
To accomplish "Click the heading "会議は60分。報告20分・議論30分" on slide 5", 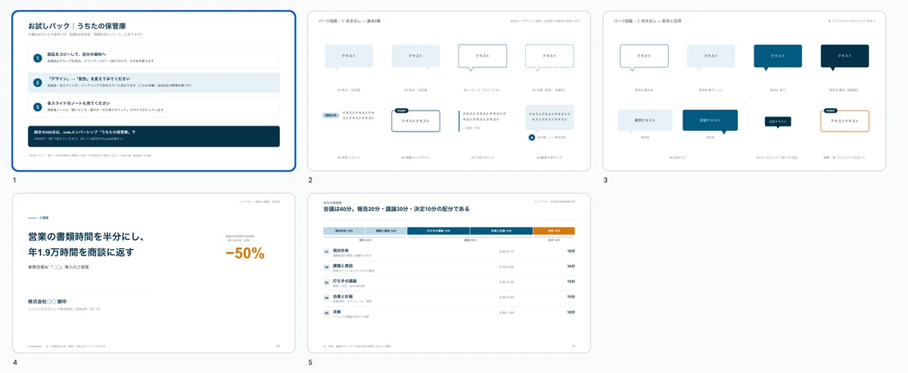I will (x=396, y=209).
